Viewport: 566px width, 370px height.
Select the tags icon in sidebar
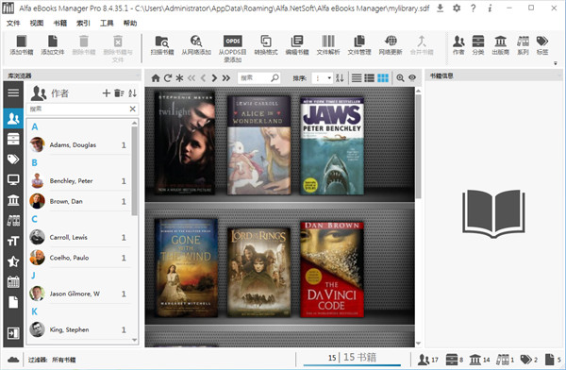pyautogui.click(x=13, y=159)
